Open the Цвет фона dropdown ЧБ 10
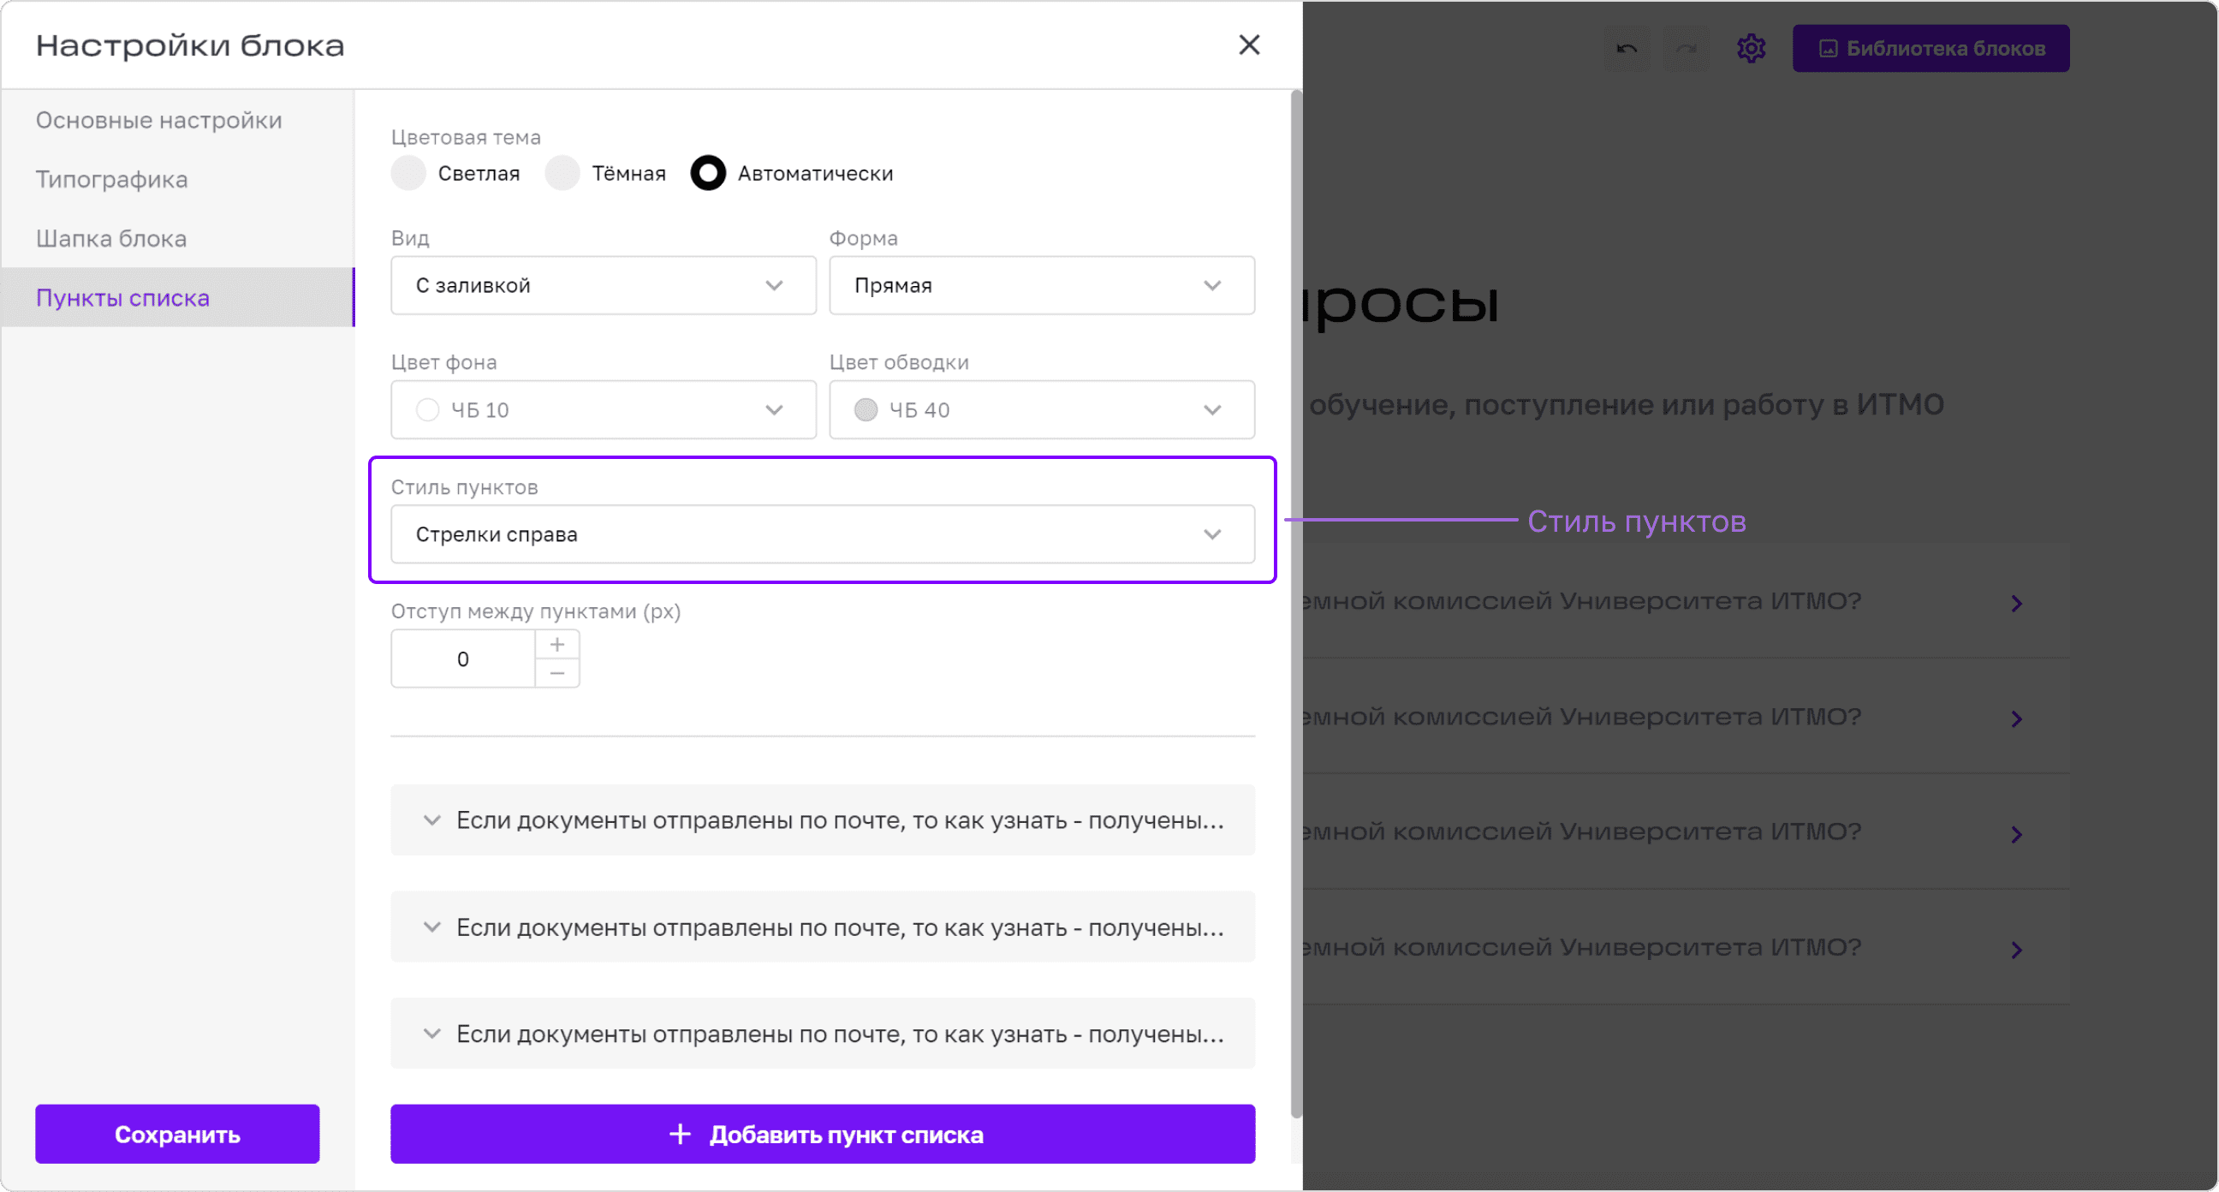 (603, 409)
